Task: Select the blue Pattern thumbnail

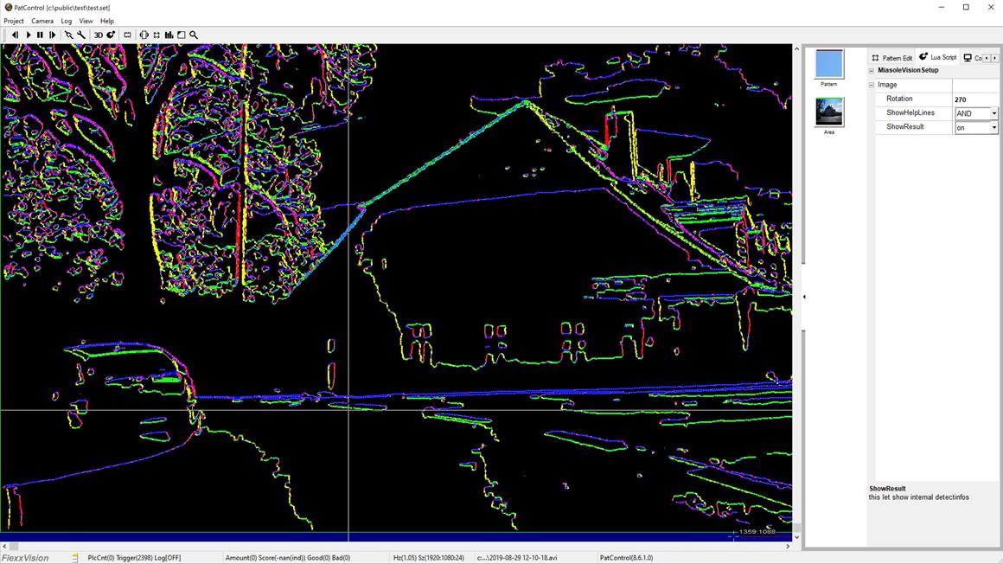Action: coord(829,64)
